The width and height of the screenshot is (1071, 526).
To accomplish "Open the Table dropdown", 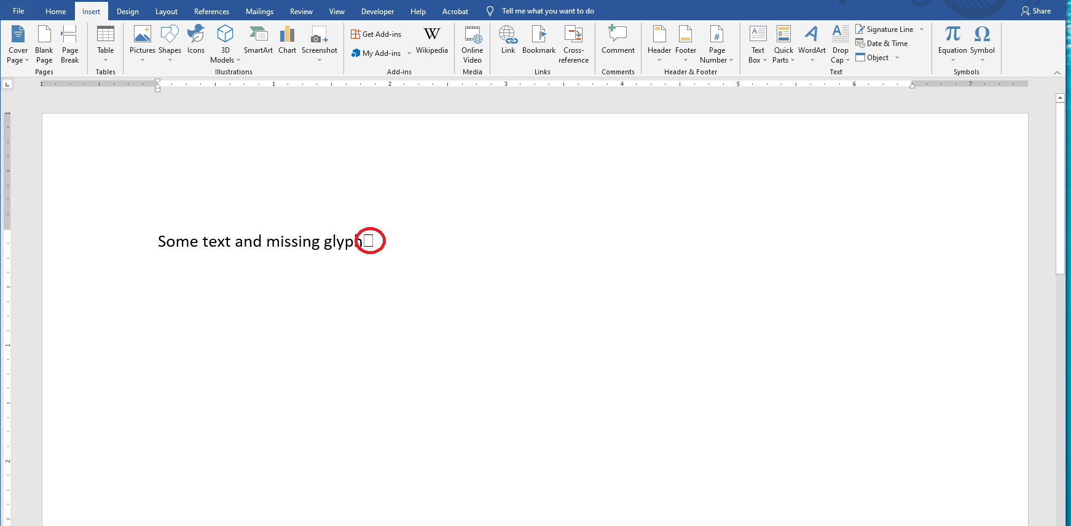I will tap(106, 43).
